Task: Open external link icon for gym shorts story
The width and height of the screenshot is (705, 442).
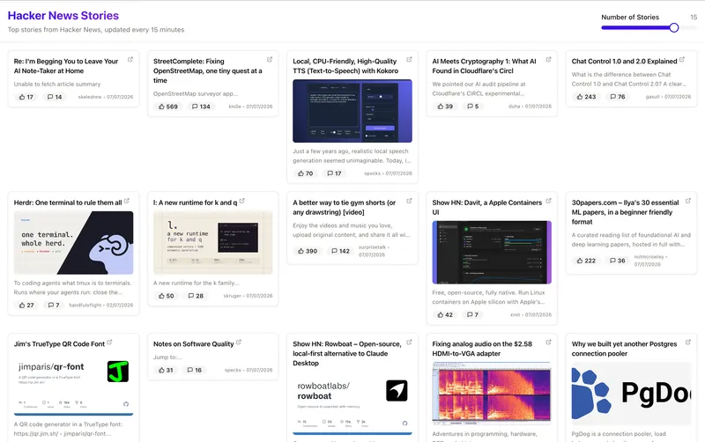Action: point(409,201)
